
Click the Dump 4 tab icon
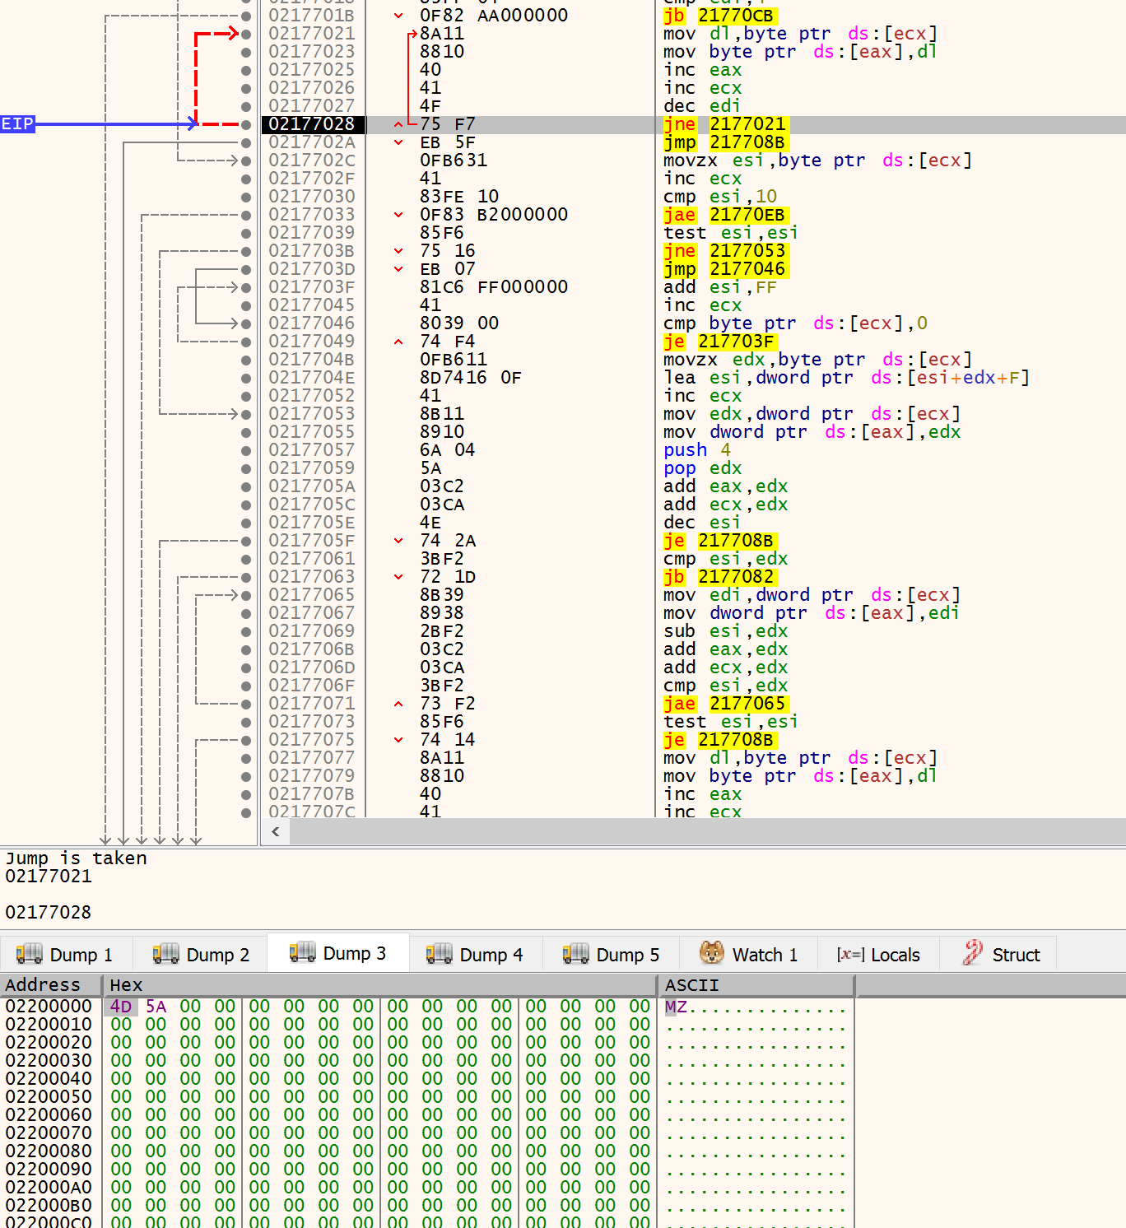click(x=439, y=953)
